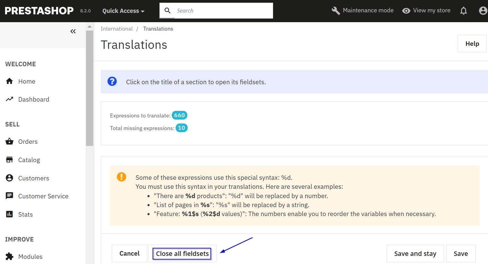Click the Maintenance mode wrench icon
488x264 pixels.
click(x=336, y=11)
